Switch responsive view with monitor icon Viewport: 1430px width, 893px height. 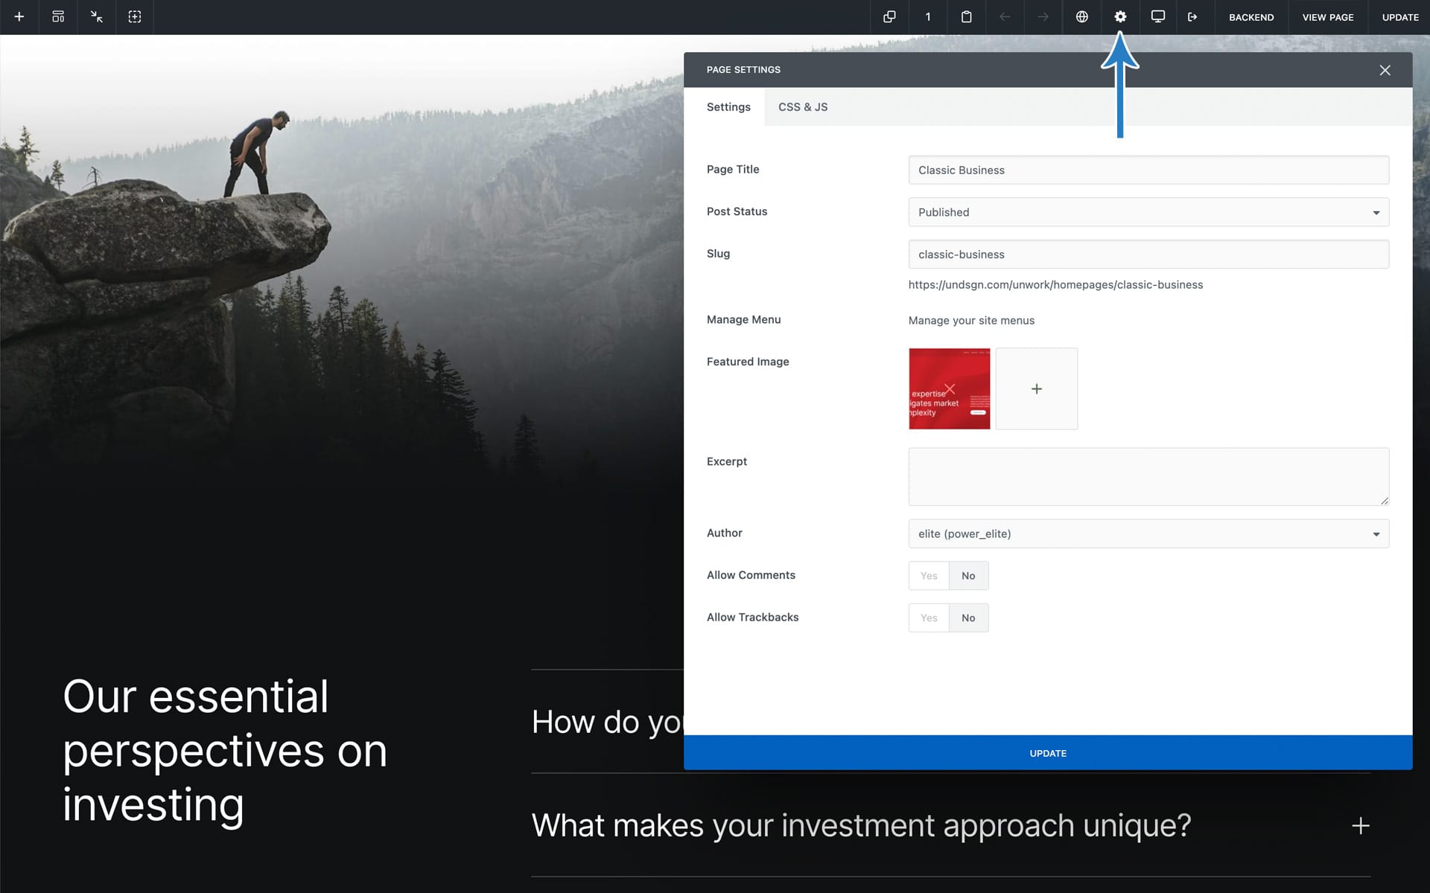1158,16
